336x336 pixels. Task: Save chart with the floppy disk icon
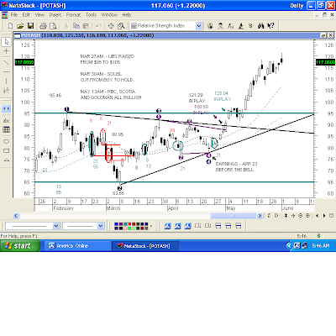point(30,26)
